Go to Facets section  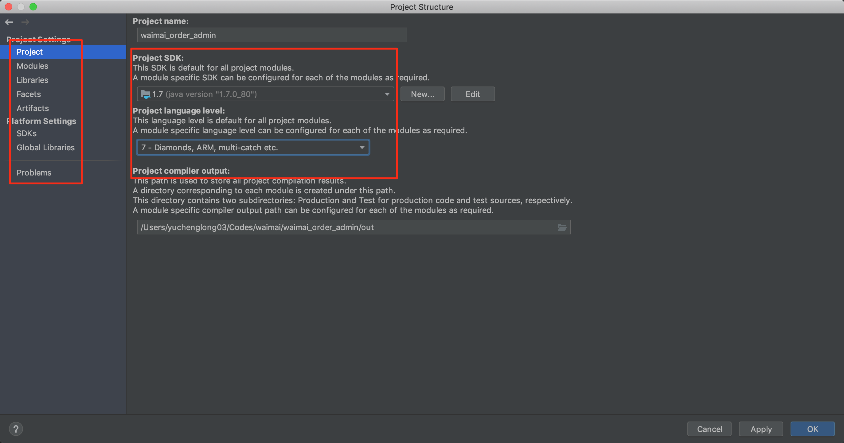[x=29, y=94]
